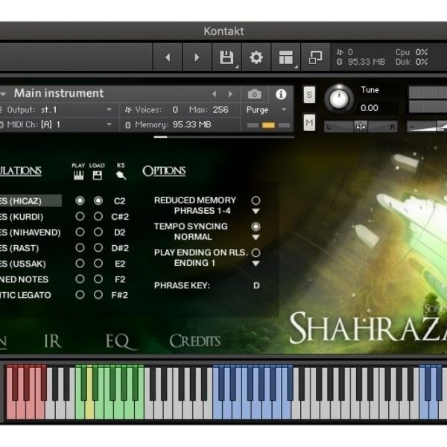This screenshot has width=447, height=447.
Task: Enable Play Ending on Rls. option
Action: click(x=256, y=253)
